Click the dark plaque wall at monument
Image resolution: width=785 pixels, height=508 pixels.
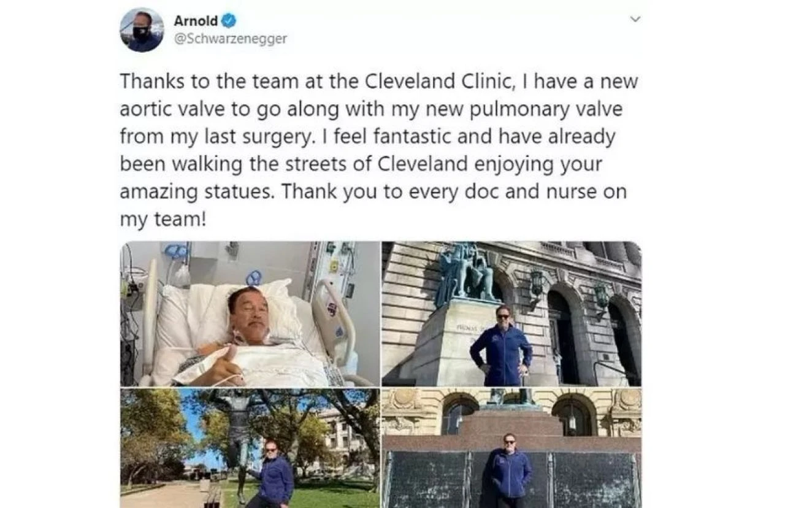click(511, 480)
